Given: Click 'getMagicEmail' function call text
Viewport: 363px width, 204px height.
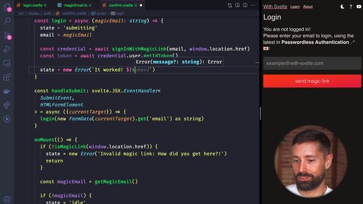Looking at the screenshot, I should click(113, 181).
